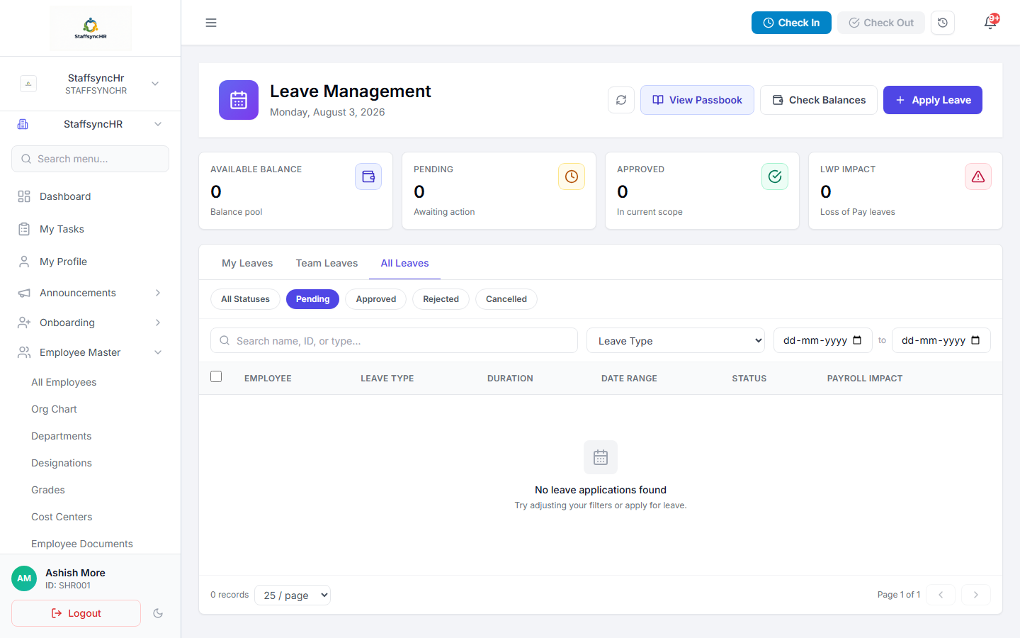Click the Logout button
Viewport: 1020px width, 638px height.
(x=76, y=613)
